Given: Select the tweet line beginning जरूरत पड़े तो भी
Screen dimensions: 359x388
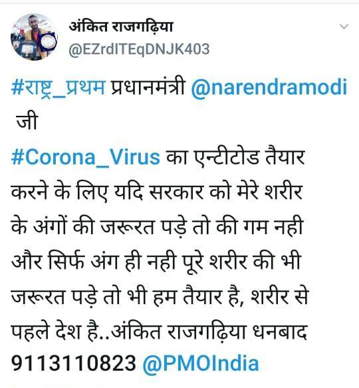Looking at the screenshot, I should tap(160, 295).
